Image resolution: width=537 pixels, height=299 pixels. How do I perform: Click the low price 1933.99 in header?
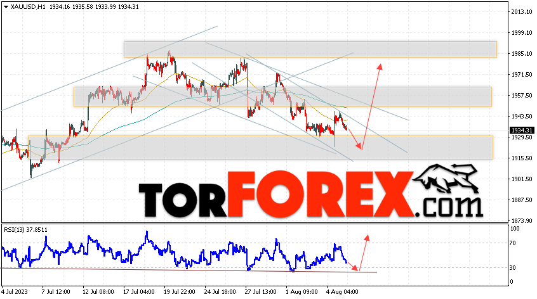(x=106, y=7)
